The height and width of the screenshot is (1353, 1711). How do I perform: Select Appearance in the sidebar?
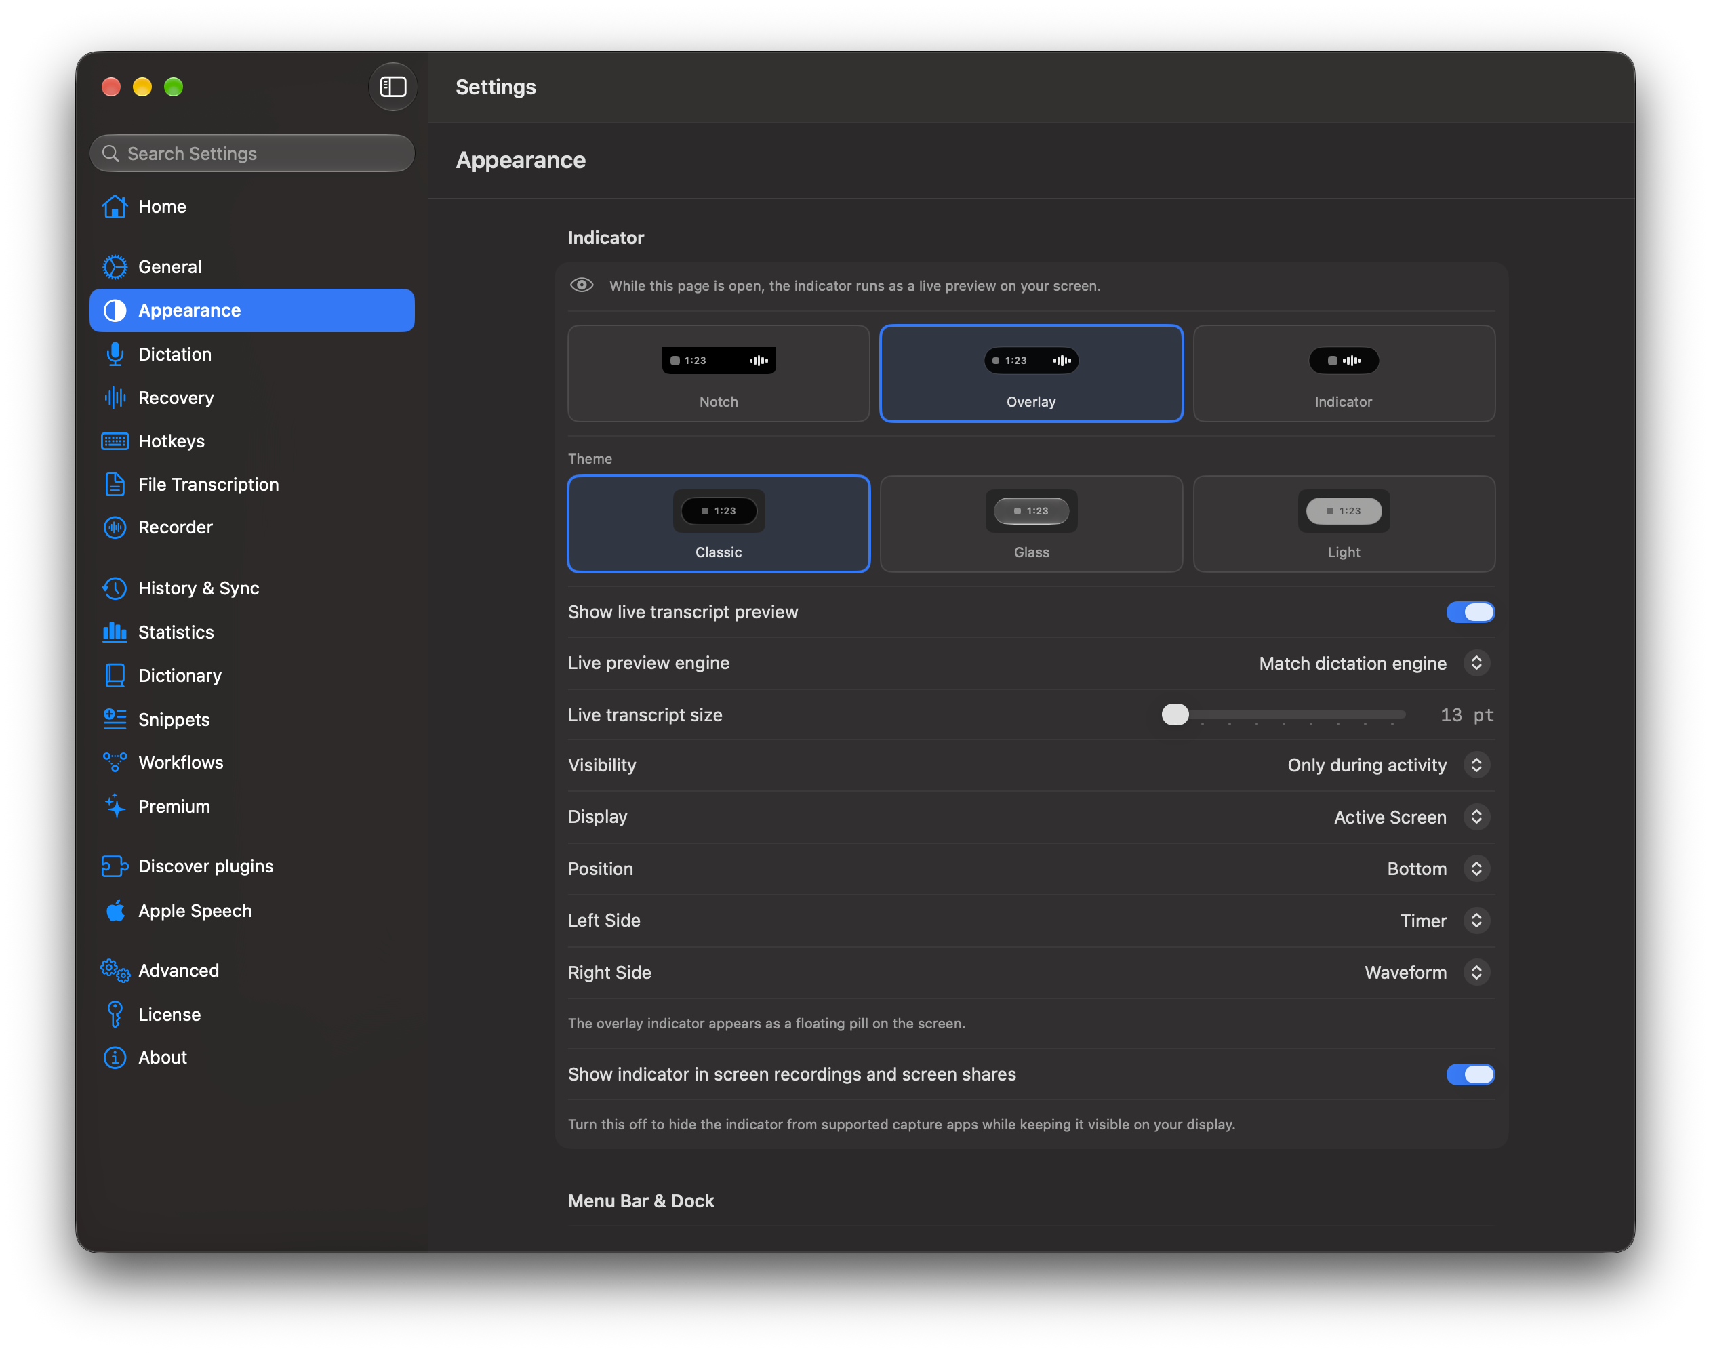click(252, 310)
